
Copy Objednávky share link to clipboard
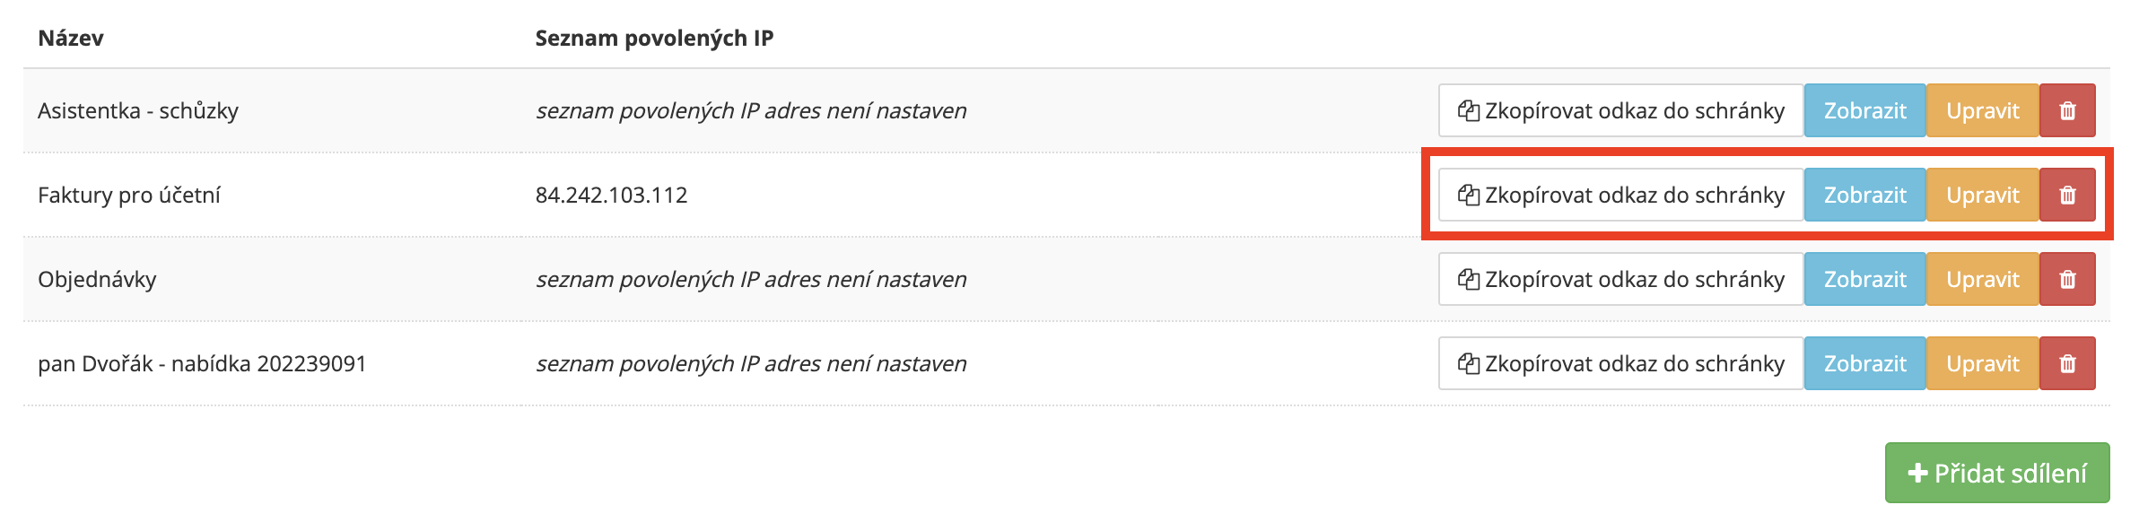1620,279
